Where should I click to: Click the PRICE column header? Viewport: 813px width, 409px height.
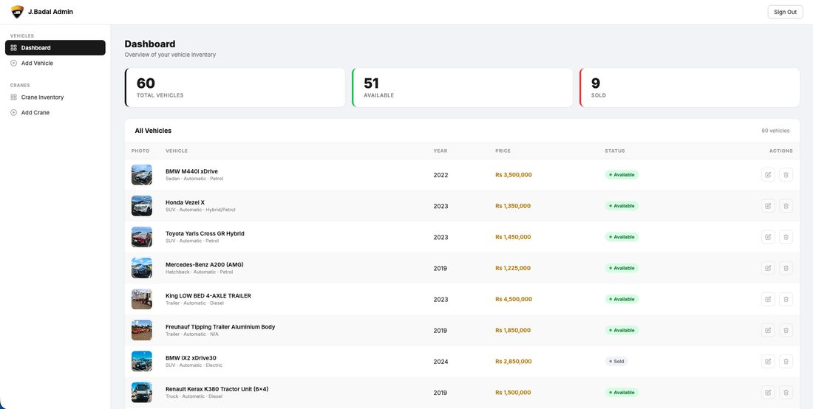pos(503,151)
